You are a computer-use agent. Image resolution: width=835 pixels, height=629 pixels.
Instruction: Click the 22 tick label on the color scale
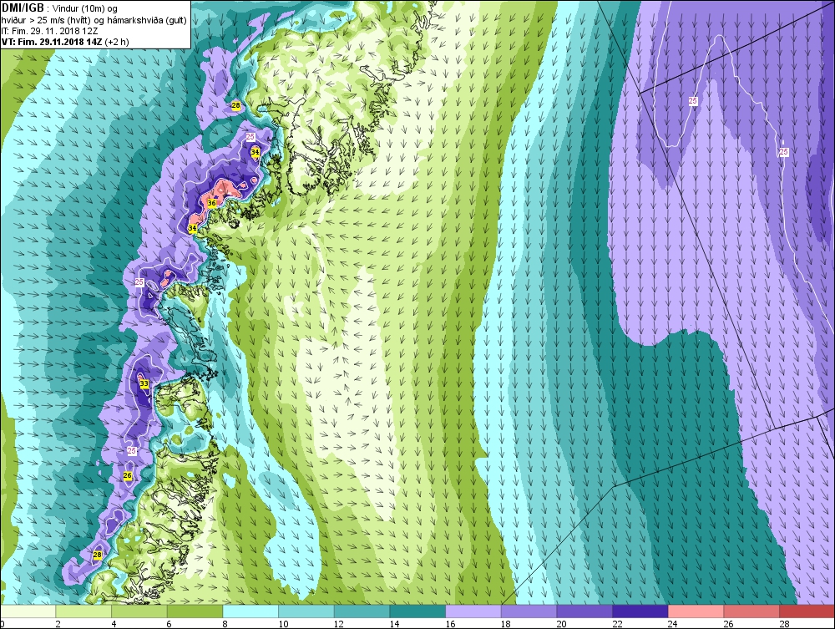pyautogui.click(x=617, y=624)
